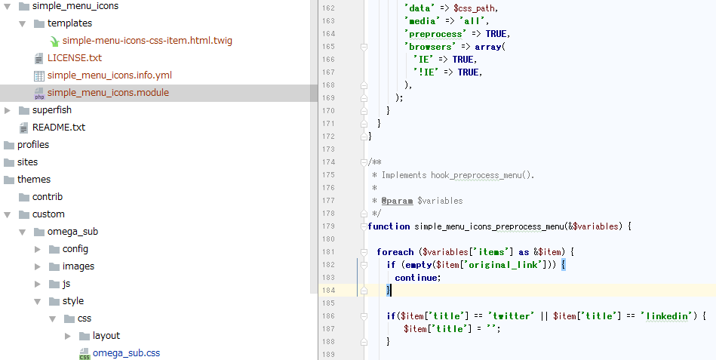Click the CSS icon beside omega_sub.css
The image size is (716, 360).
tap(85, 353)
